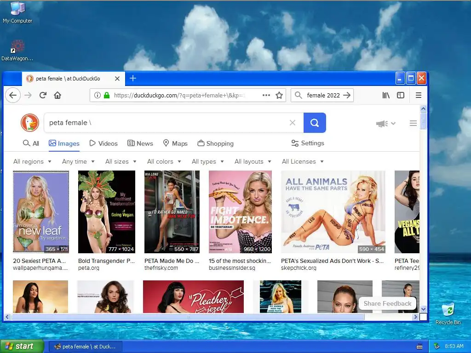Switch to the Maps tab

tap(175, 143)
